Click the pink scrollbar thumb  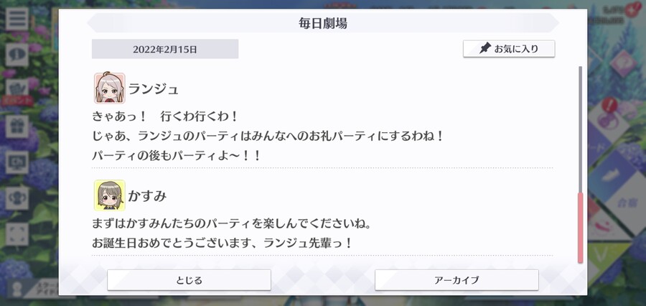tap(581, 228)
